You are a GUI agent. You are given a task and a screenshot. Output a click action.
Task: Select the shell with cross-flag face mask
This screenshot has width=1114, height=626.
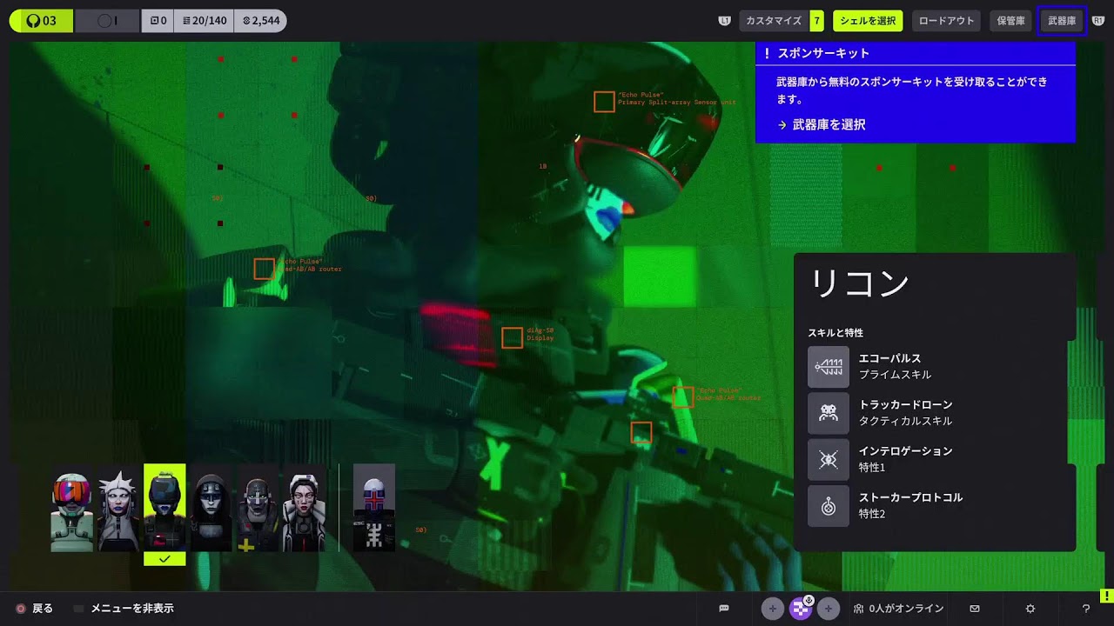[x=374, y=508]
